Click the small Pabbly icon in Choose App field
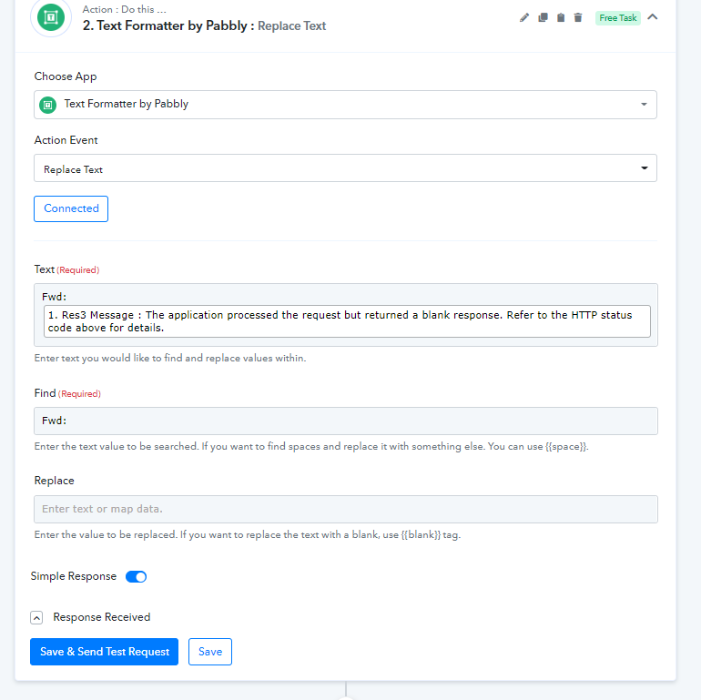Image resolution: width=701 pixels, height=700 pixels. [48, 105]
